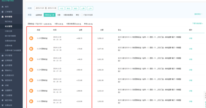This screenshot has width=206, height=108.
Task: Click the flame icon for 营销中心
Action: point(3,70)
